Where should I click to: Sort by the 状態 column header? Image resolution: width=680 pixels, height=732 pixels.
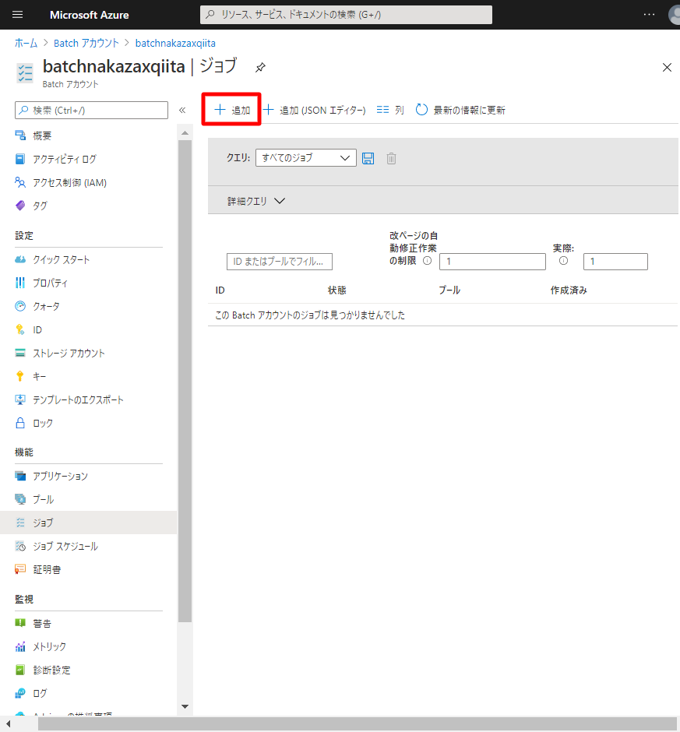point(336,290)
